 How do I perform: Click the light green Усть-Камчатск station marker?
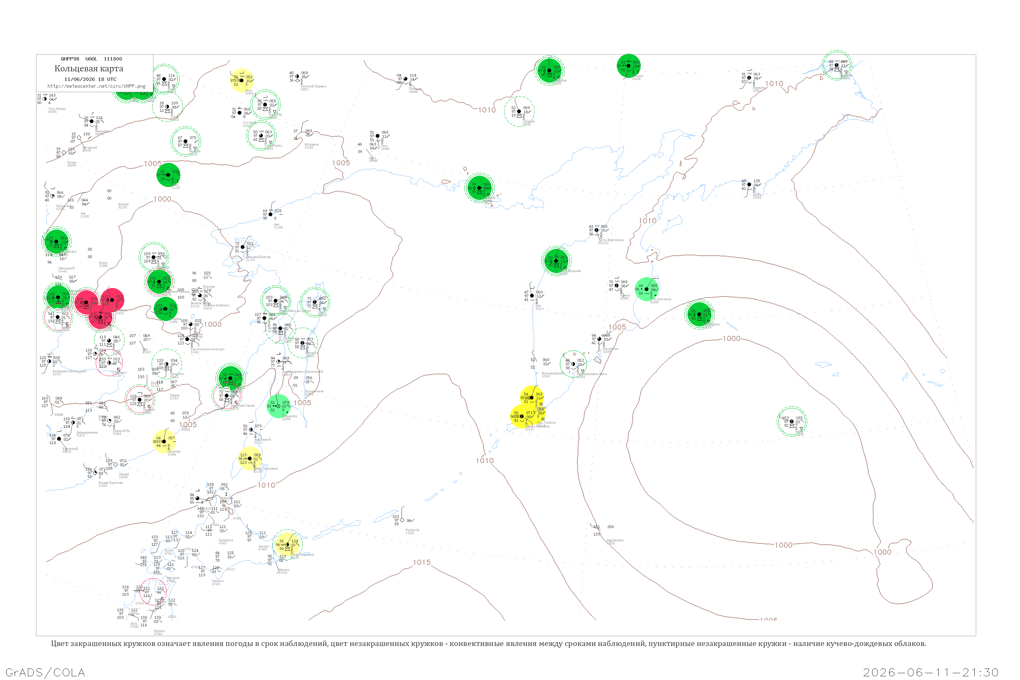(647, 289)
